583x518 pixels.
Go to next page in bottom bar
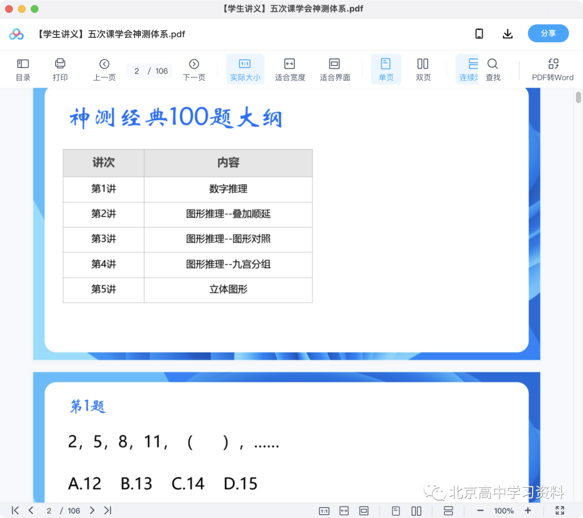92,510
